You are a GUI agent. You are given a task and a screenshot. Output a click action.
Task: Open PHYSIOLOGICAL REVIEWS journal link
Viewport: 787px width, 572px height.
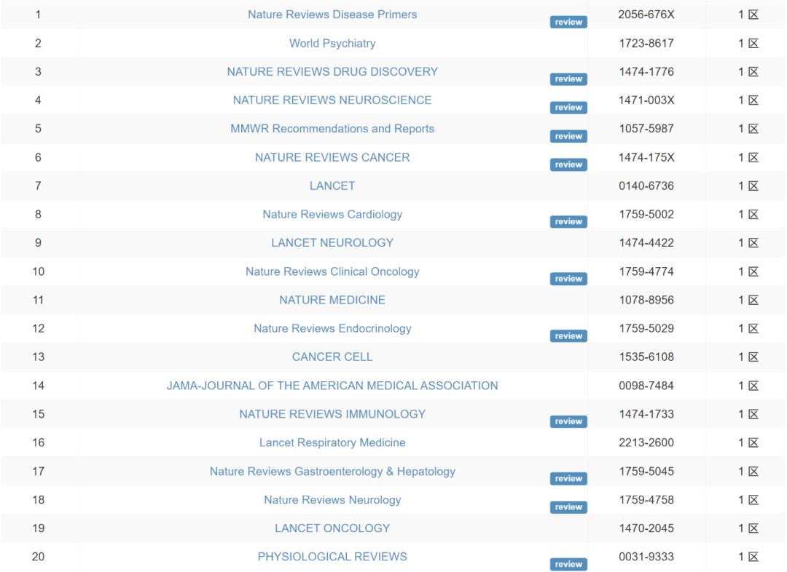pos(332,557)
